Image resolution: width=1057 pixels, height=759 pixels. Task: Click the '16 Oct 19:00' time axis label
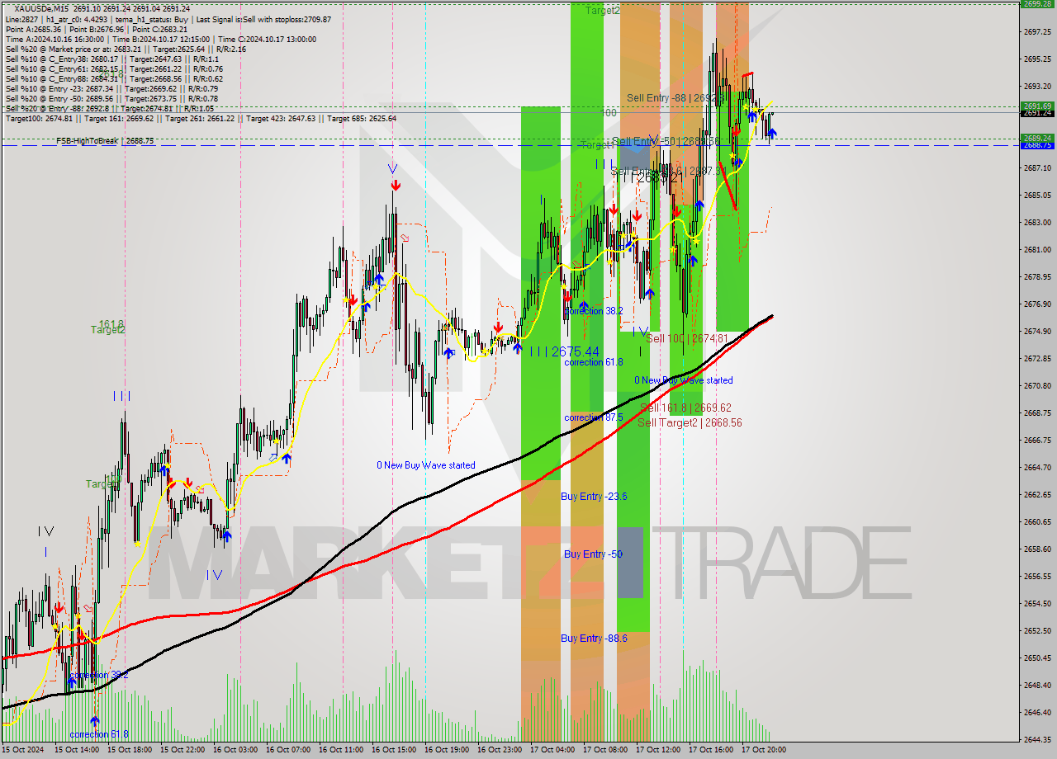[446, 750]
